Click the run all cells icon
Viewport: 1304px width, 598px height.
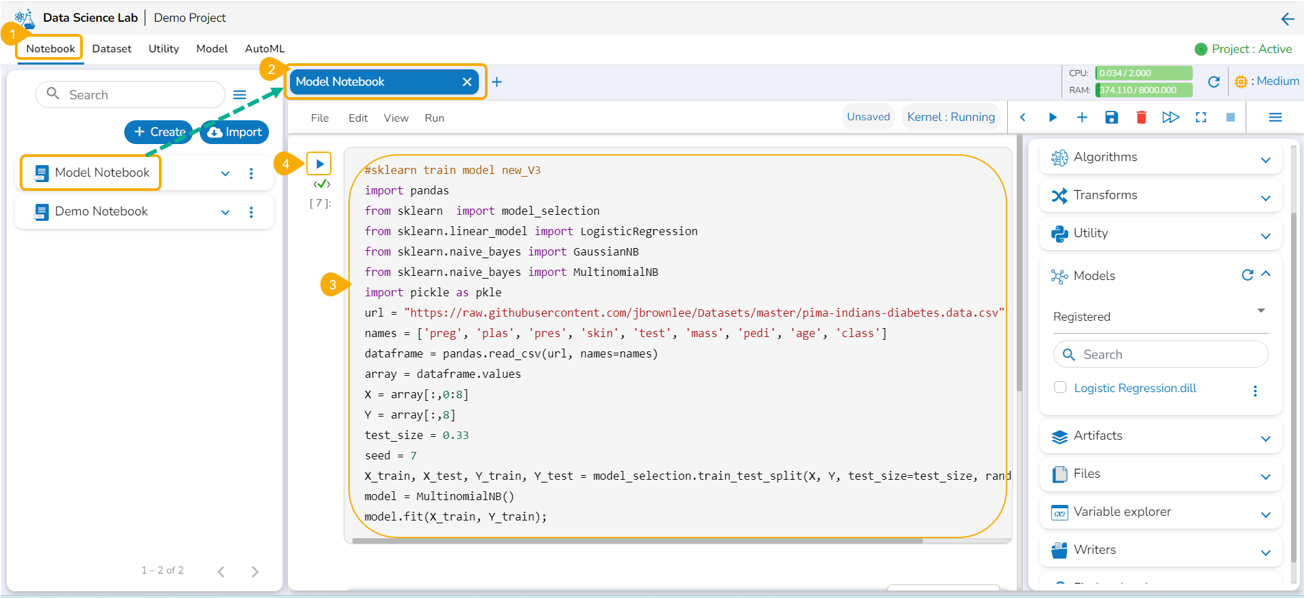tap(1170, 118)
